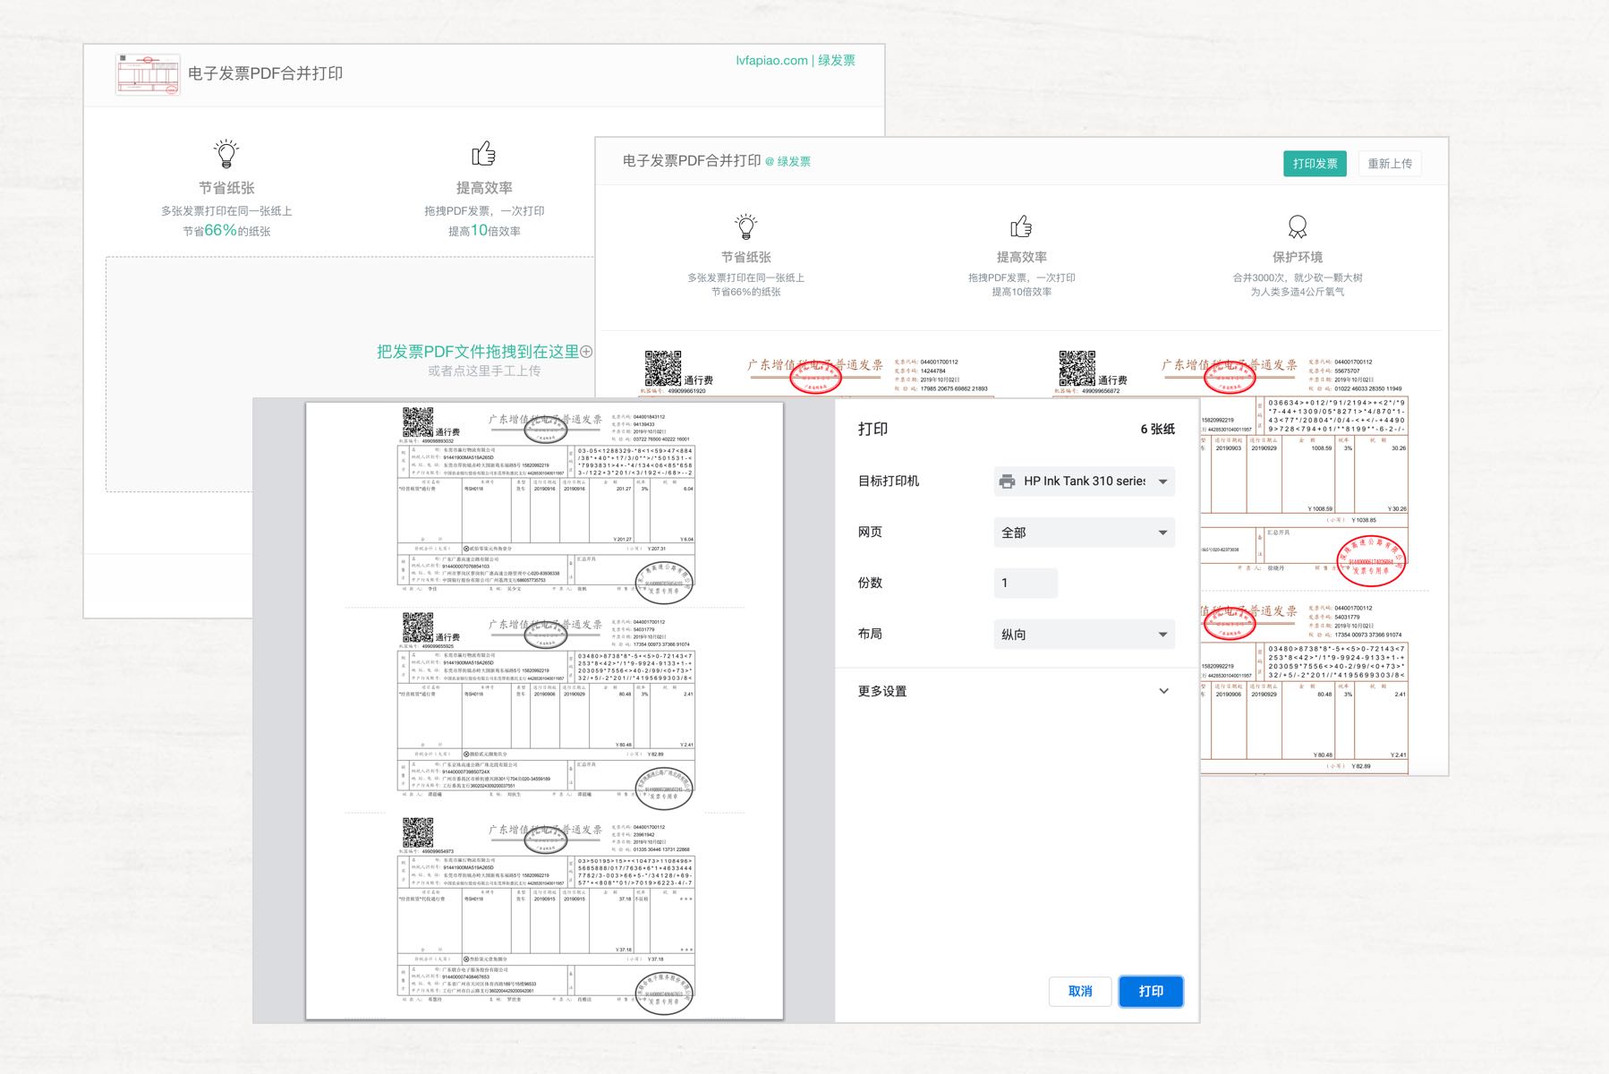Screen dimensions: 1609x1074
Task: Click the green 打印发票 button
Action: (1314, 164)
